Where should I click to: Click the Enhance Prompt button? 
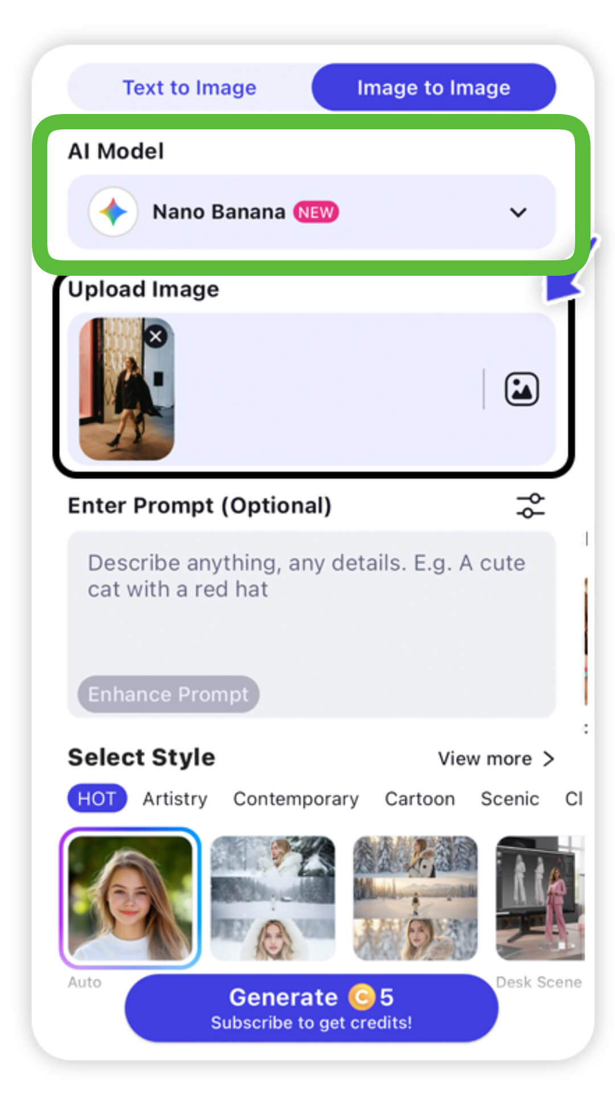point(169,694)
